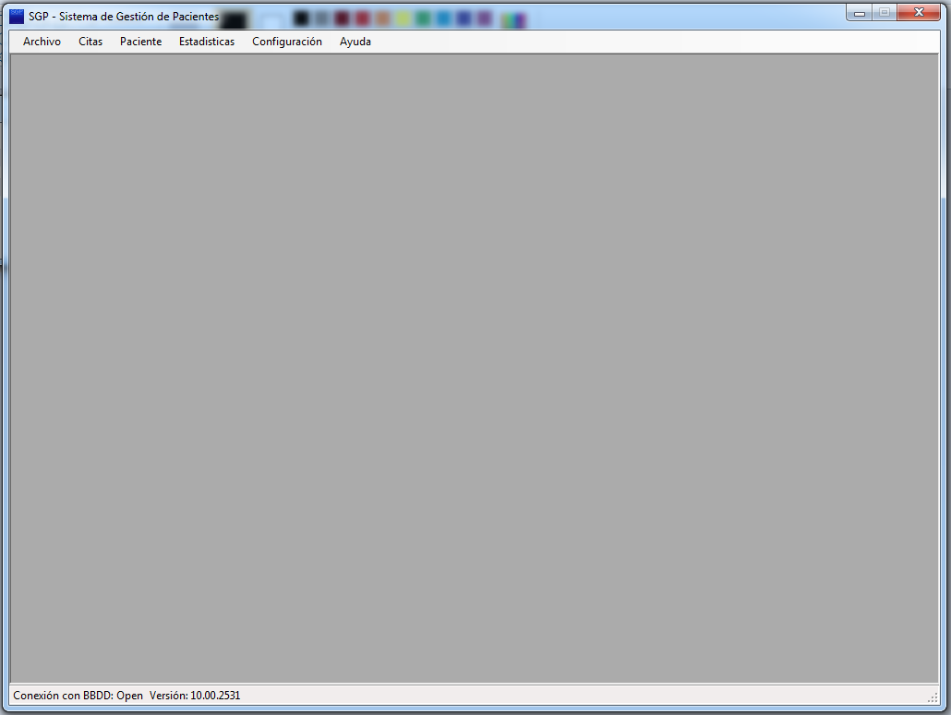Click the resize grip in status bar corner

(x=933, y=697)
